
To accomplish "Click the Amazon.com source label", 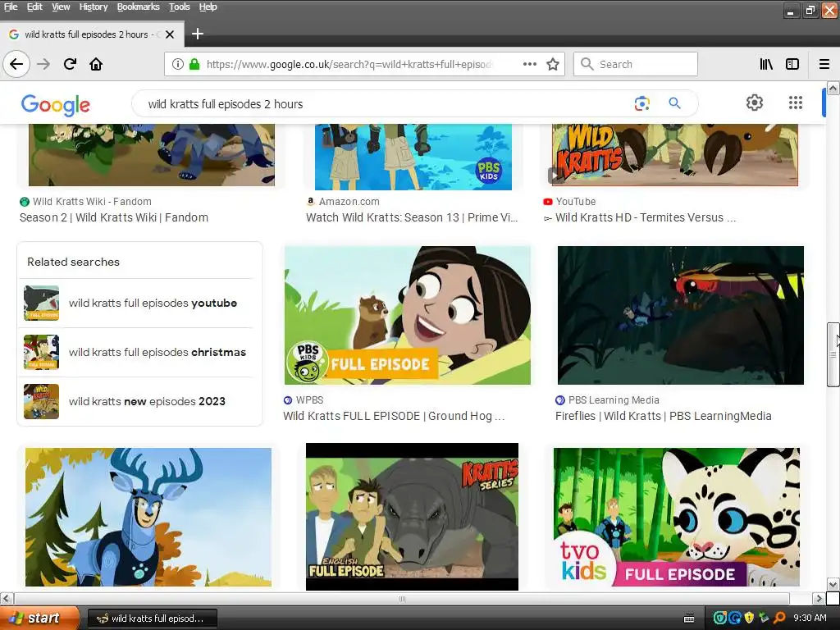I will coord(349,202).
